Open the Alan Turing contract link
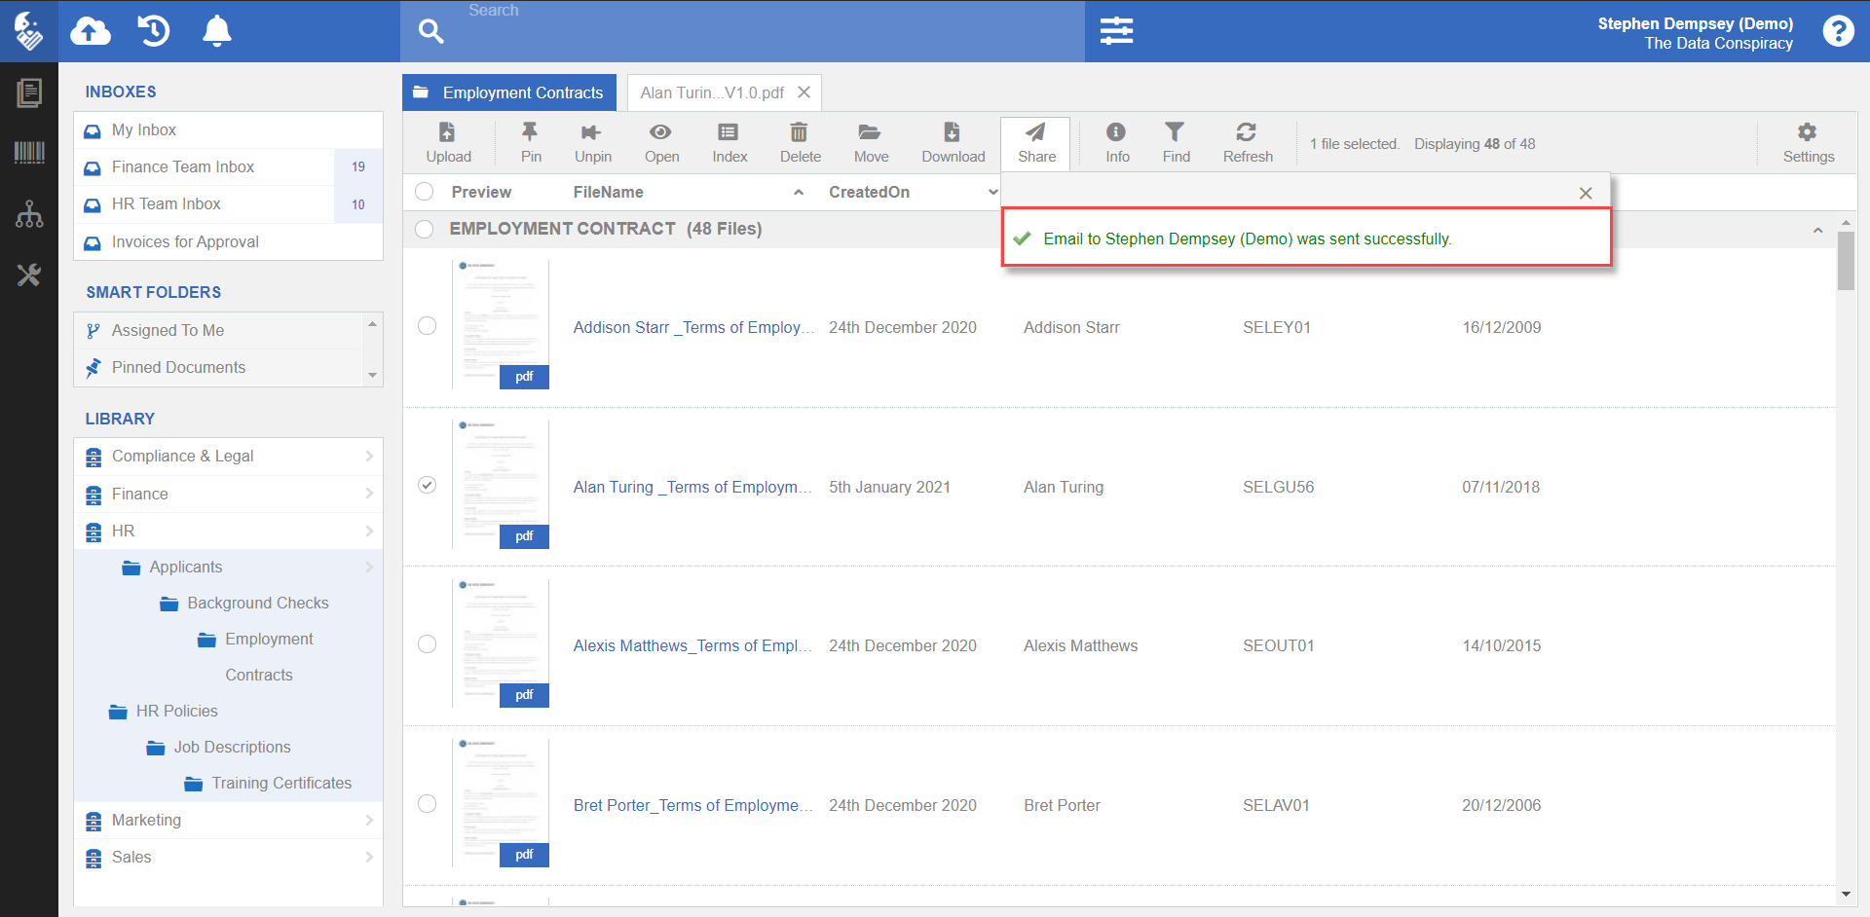Screen dimensions: 1870x917 point(692,487)
